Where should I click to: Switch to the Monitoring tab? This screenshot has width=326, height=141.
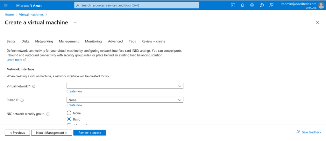93,42
